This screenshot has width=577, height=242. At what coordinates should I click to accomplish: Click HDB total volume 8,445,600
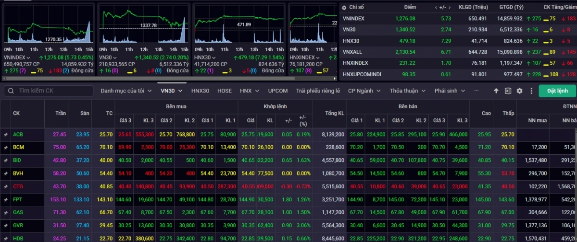coord(332,238)
